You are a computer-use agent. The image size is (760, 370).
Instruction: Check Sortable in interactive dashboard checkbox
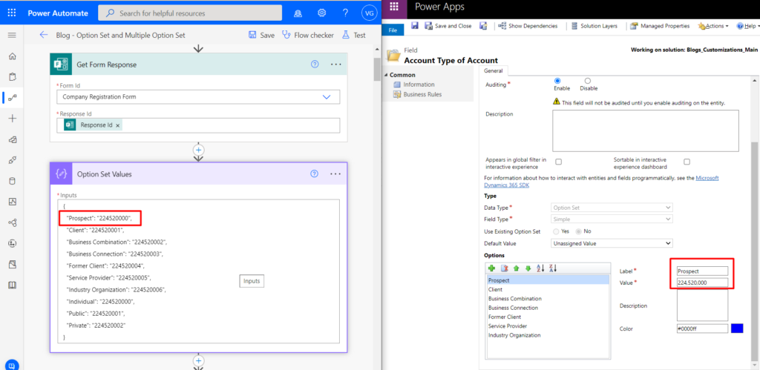[x=687, y=161]
